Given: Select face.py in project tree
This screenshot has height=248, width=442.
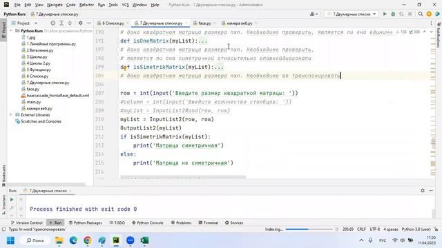Looking at the screenshot, I should [30, 89].
